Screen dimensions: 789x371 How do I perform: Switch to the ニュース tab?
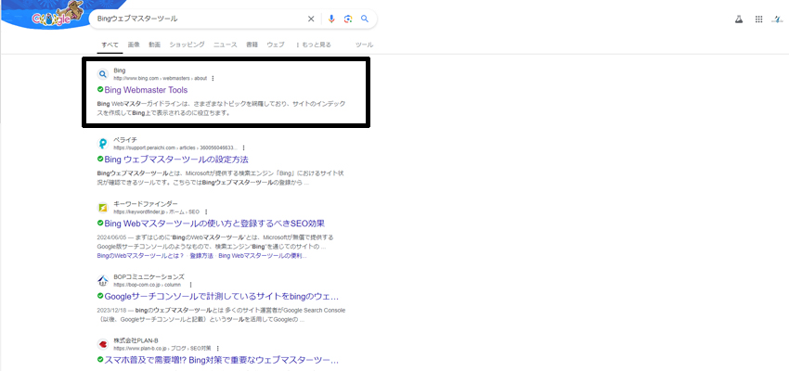pos(225,45)
